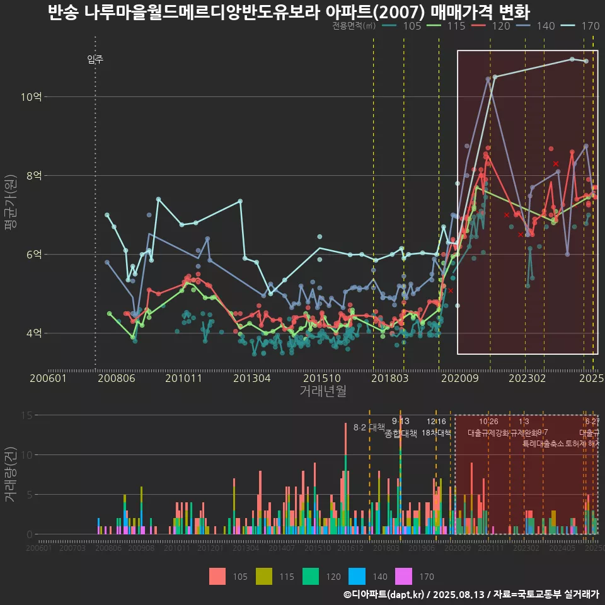Click 202302 on the price chart x-axis
Viewport: 605px width, 605px height.
tap(527, 378)
